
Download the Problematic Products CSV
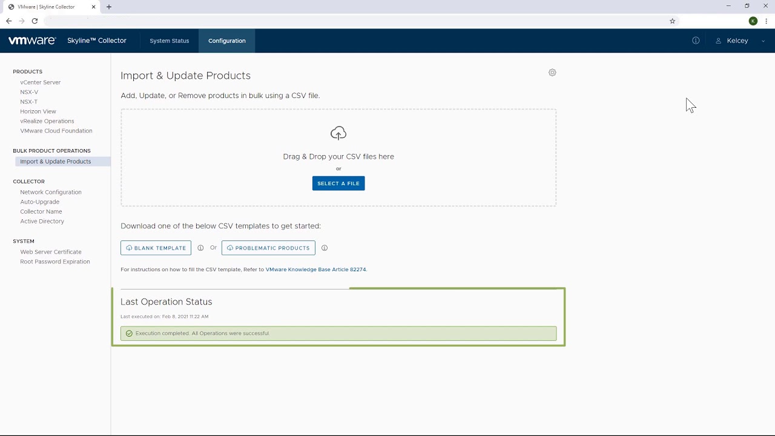[x=268, y=248]
